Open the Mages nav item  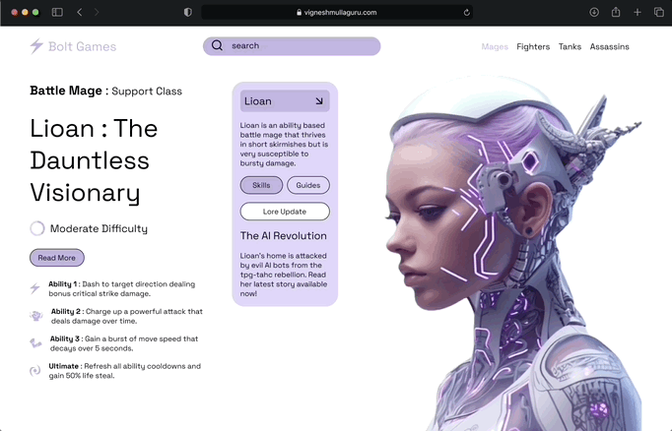(495, 46)
